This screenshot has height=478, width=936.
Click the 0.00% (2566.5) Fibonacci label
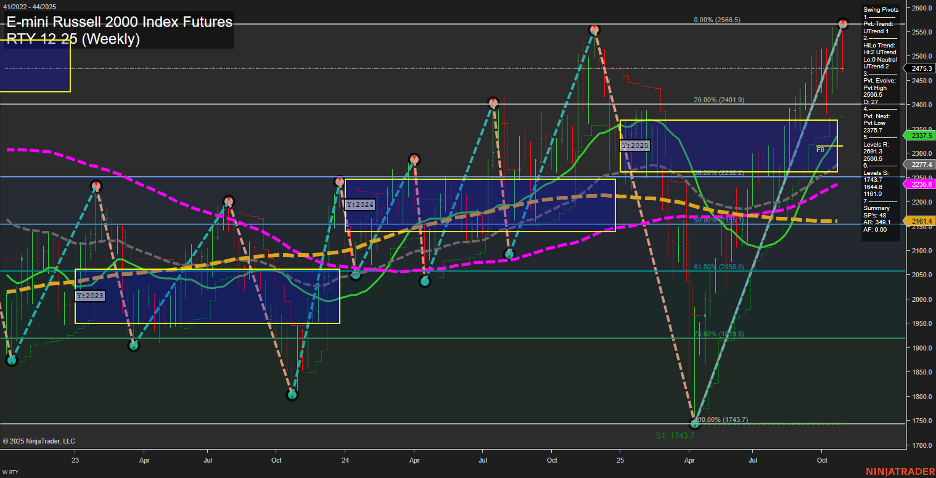[717, 20]
